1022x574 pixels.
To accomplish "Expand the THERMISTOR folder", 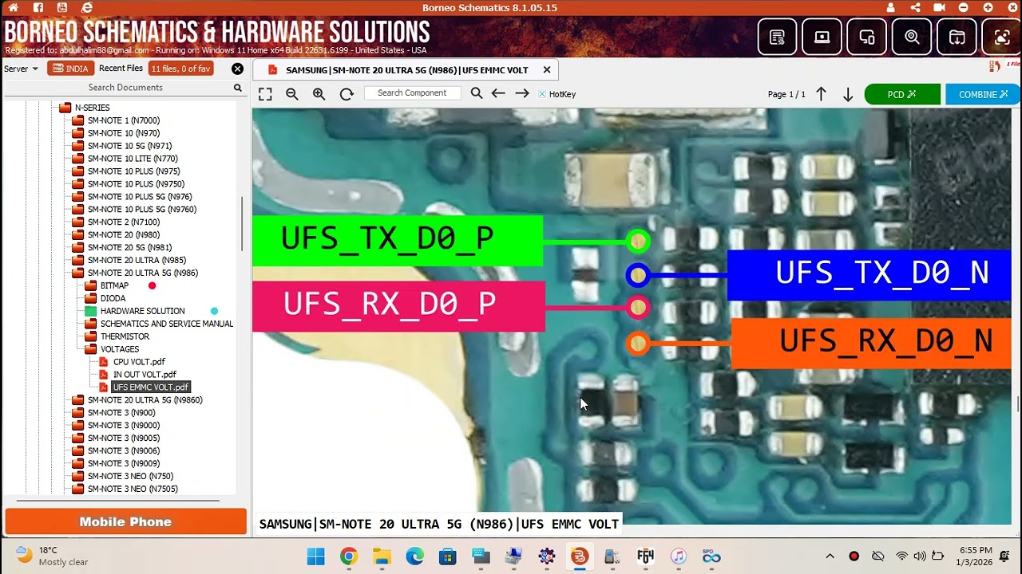I will coord(91,336).
